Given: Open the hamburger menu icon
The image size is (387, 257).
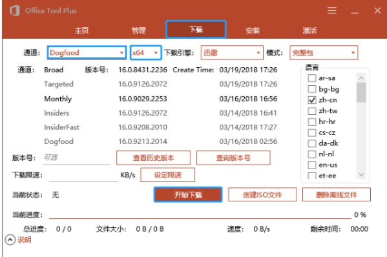Looking at the screenshot, I should (x=332, y=10).
